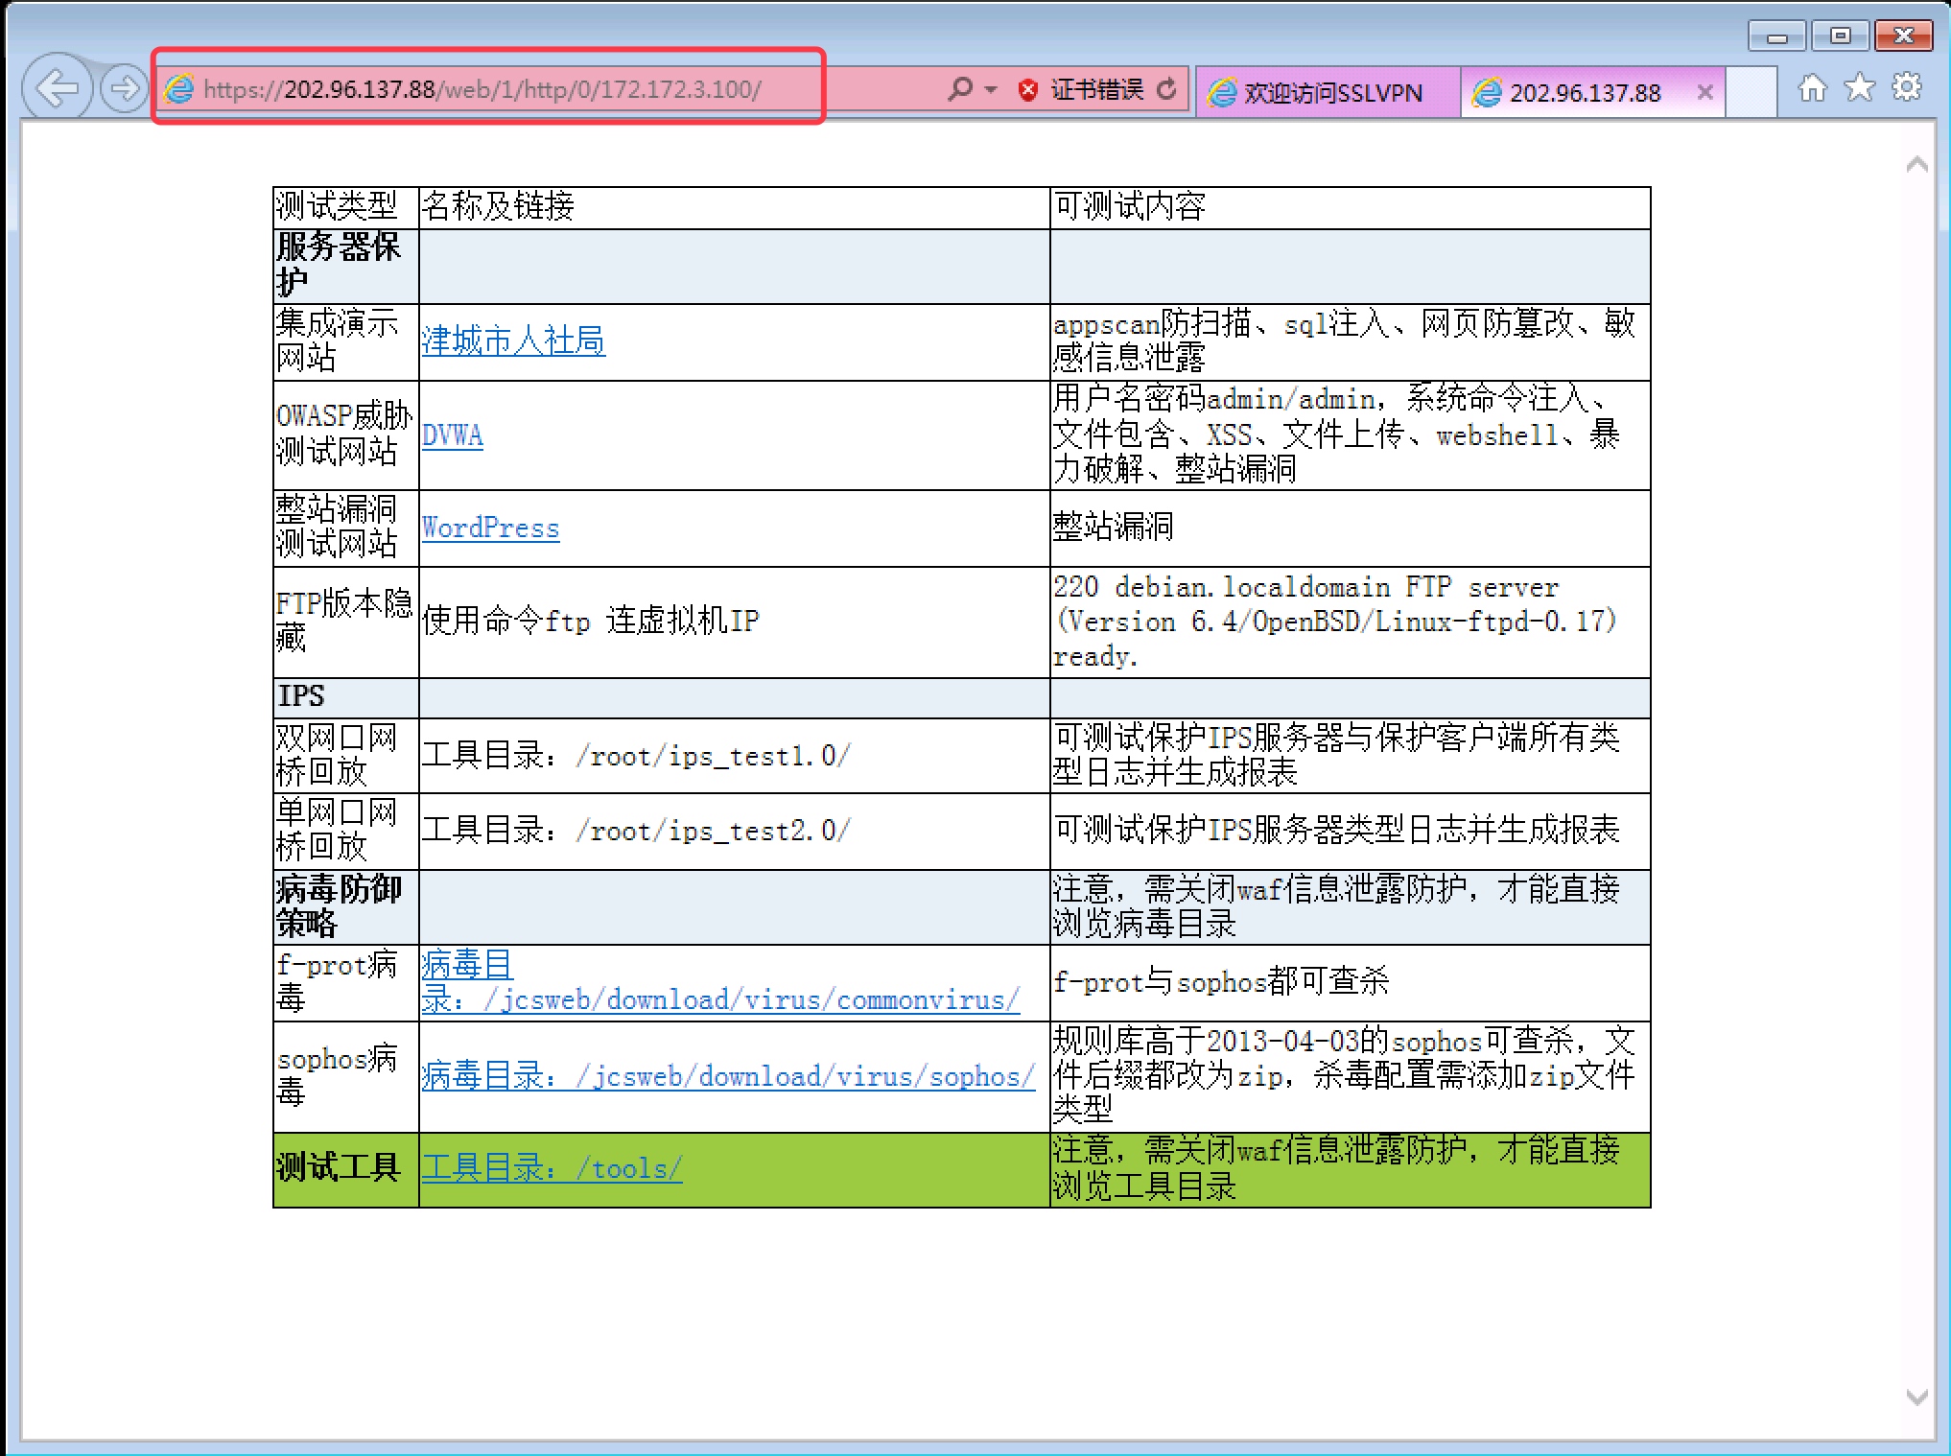This screenshot has height=1456, width=1951.
Task: Click the scrollbar down arrow
Action: (x=1916, y=1397)
